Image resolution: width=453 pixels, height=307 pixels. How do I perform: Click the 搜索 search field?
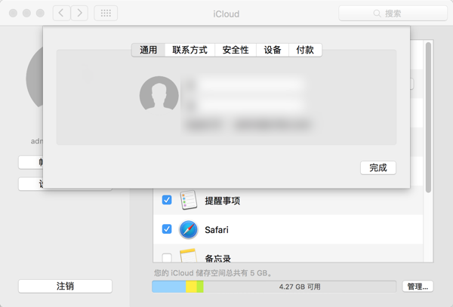pyautogui.click(x=393, y=14)
